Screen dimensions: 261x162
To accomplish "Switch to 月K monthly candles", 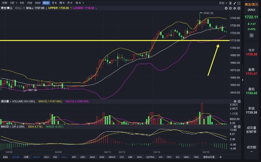I will pos(70,3).
